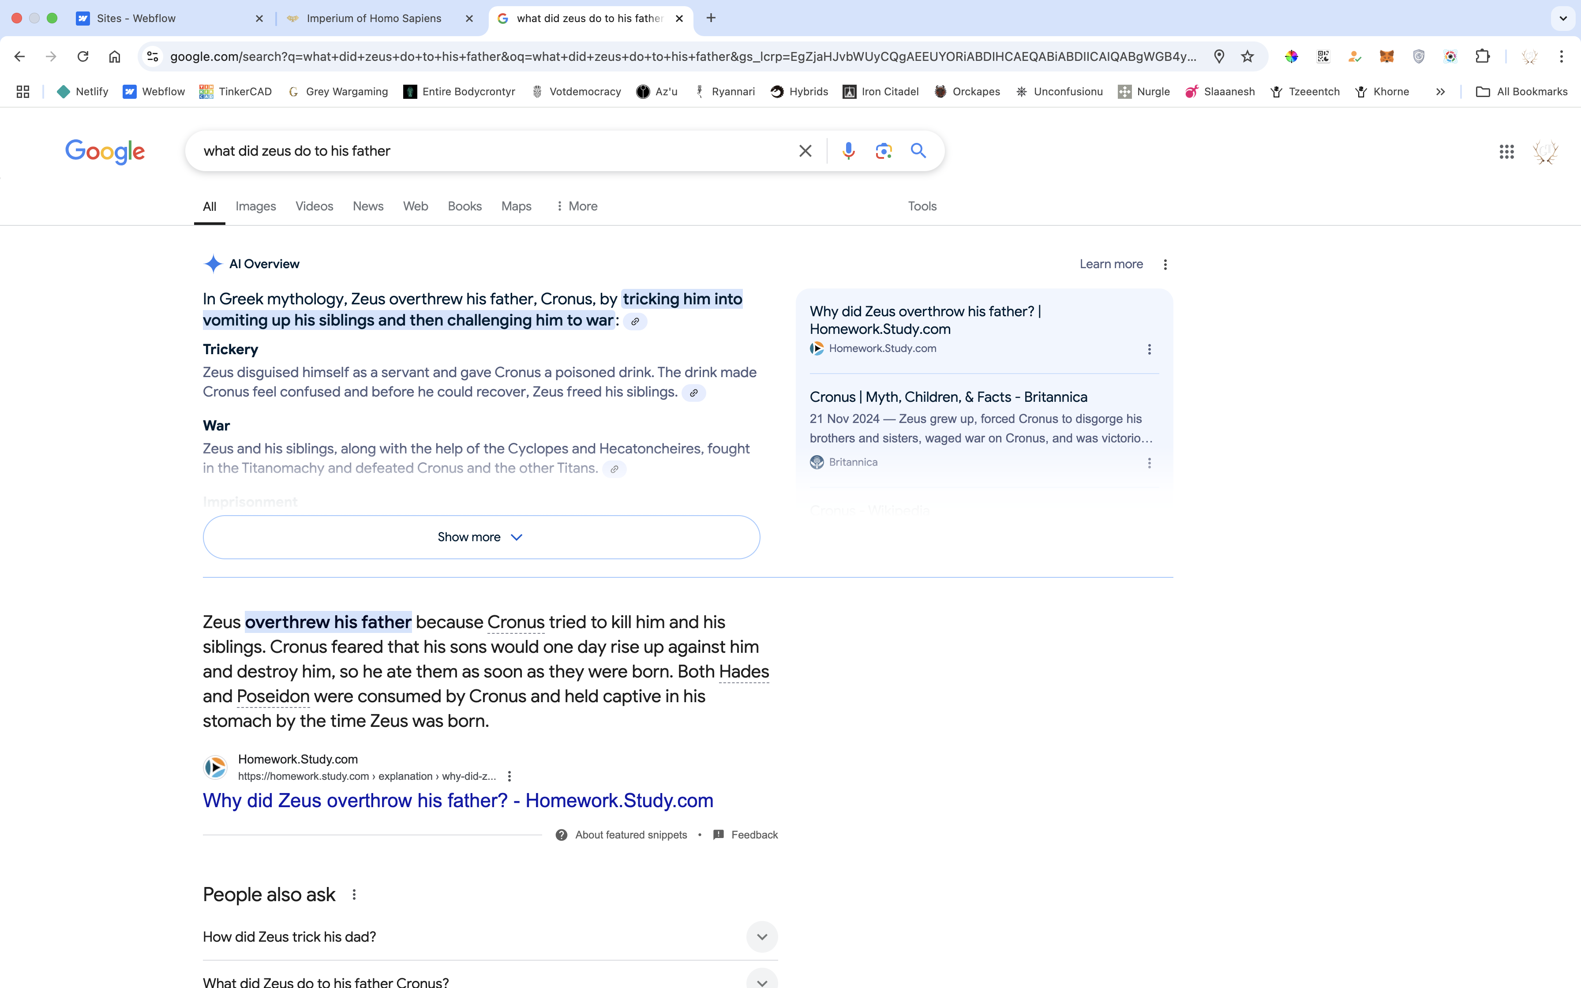Image resolution: width=1581 pixels, height=988 pixels.
Task: Open Google Lens image search
Action: coord(883,151)
